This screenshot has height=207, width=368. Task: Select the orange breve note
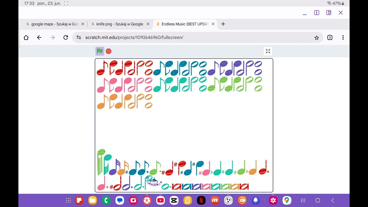pyautogui.click(x=235, y=187)
